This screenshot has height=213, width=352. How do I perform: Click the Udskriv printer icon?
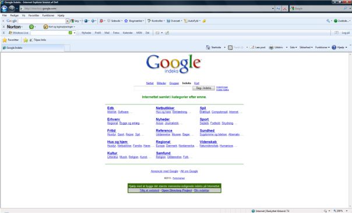click(271, 48)
